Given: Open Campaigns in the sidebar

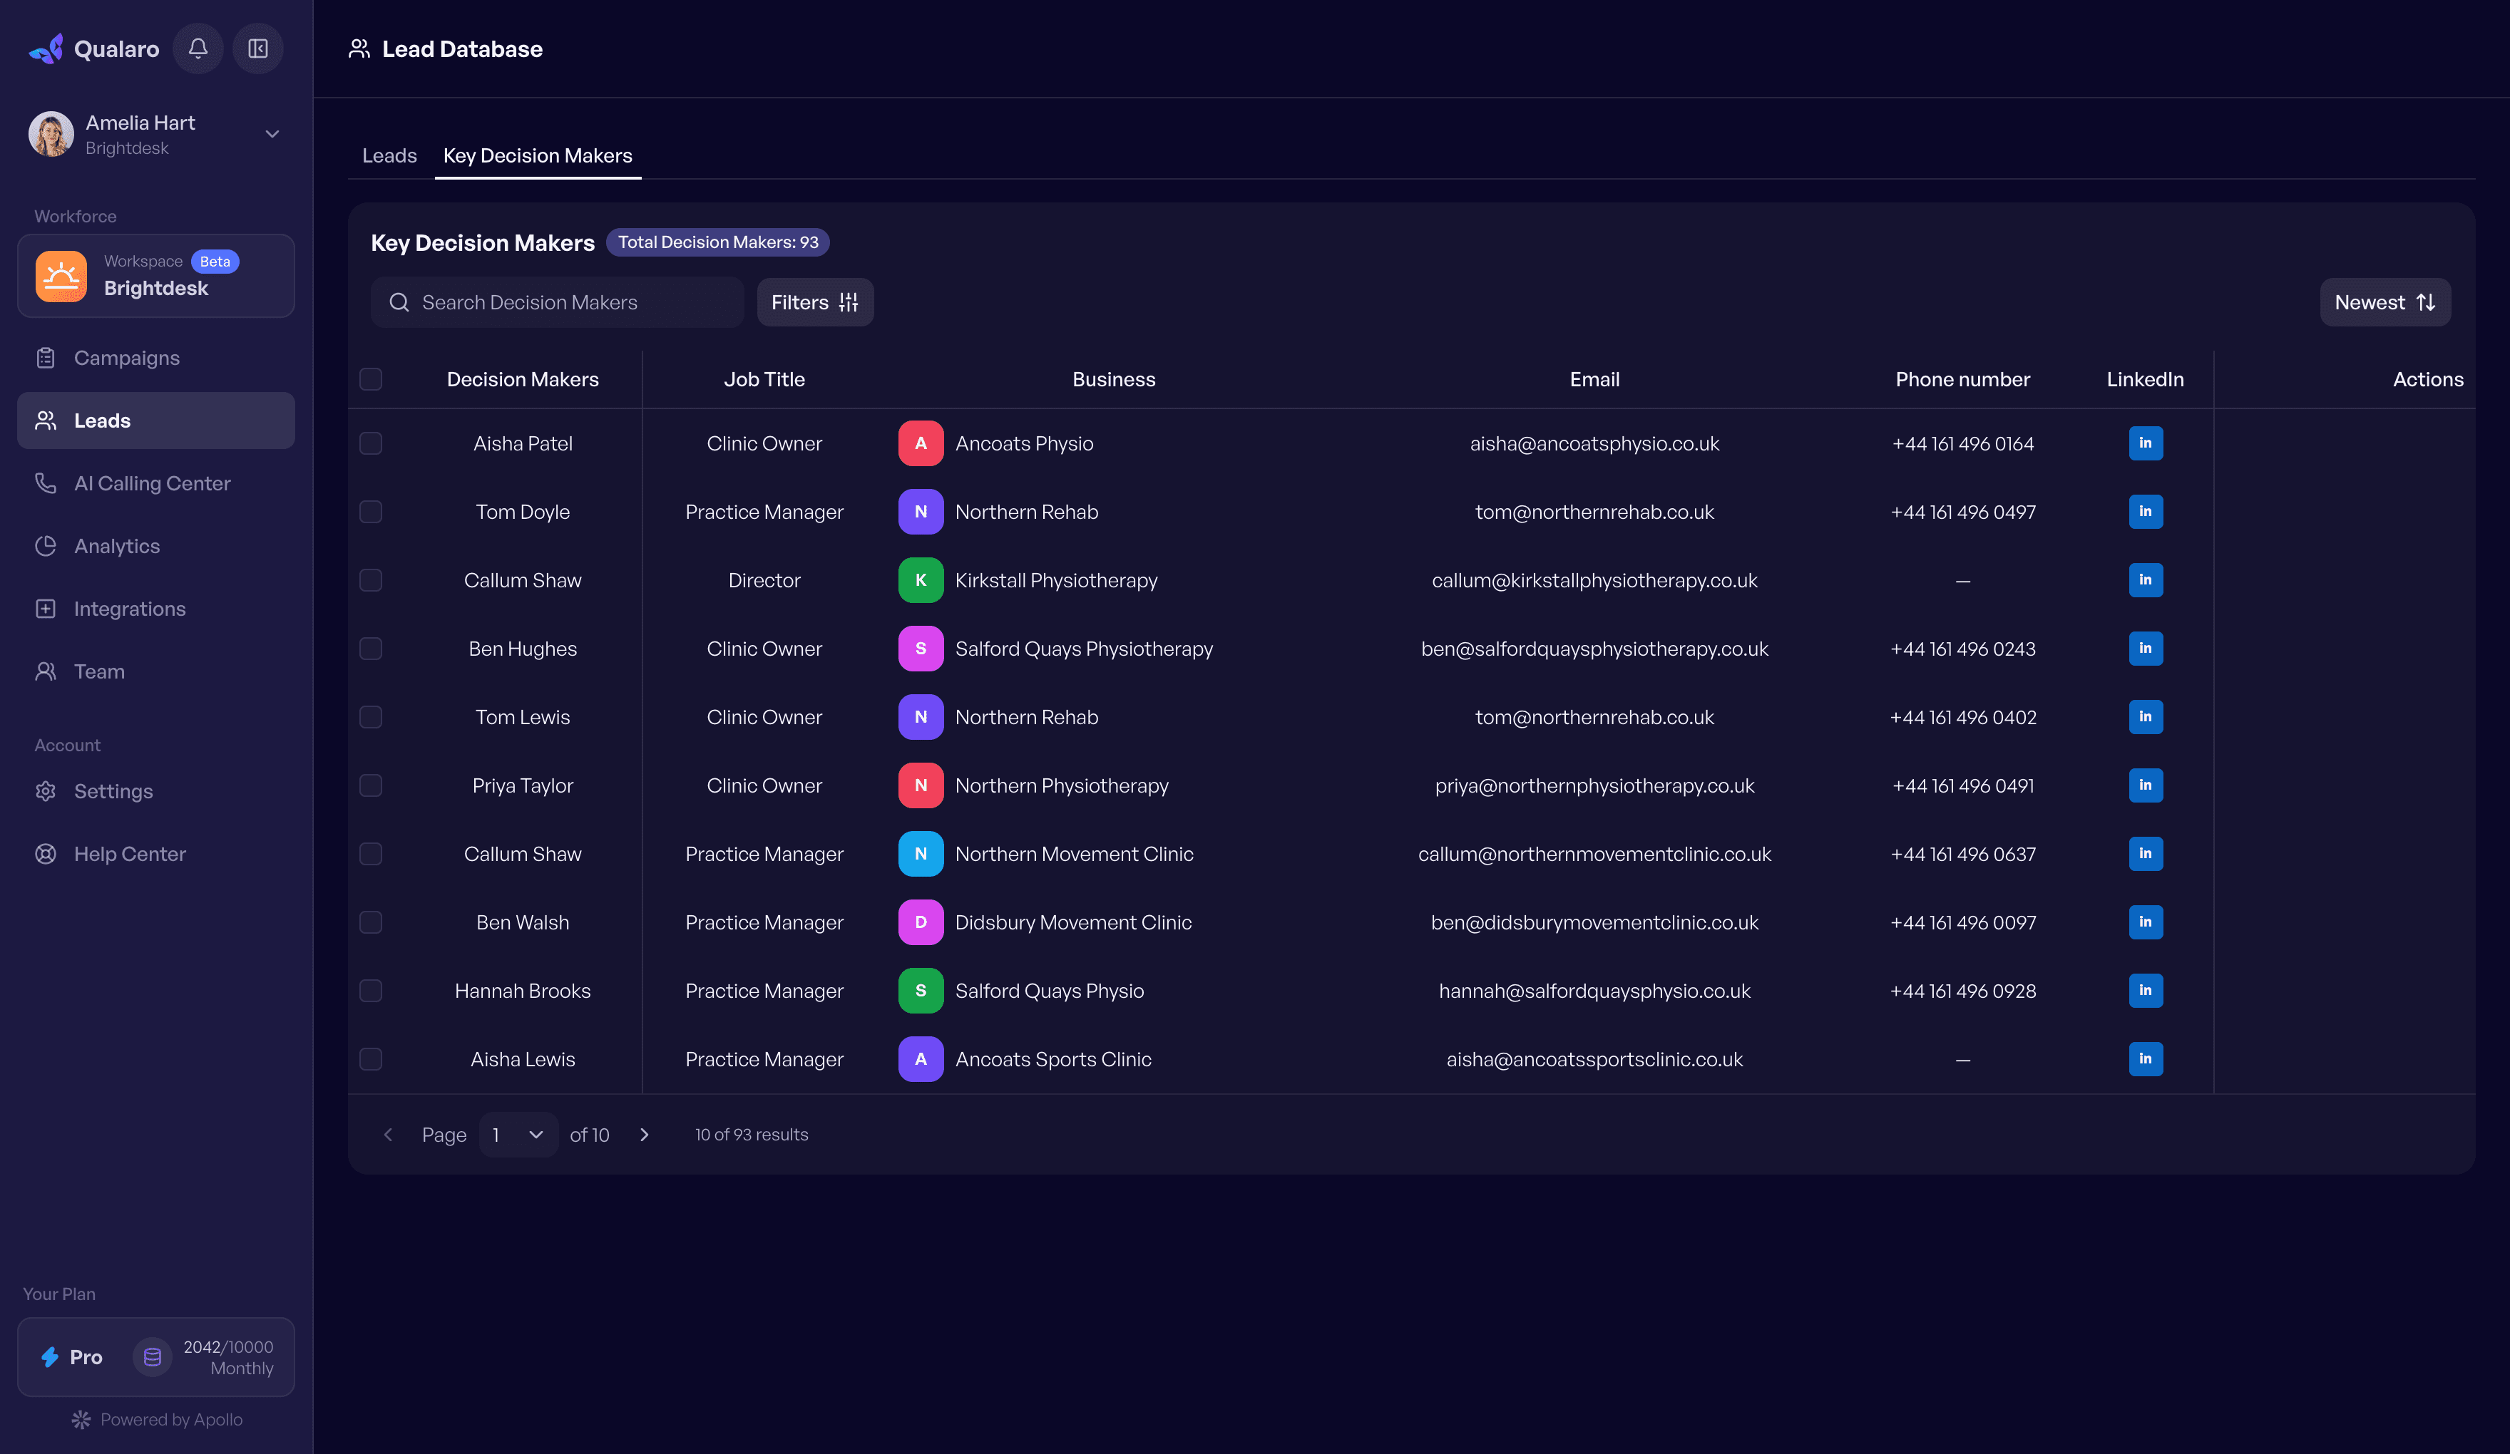Looking at the screenshot, I should (x=156, y=359).
